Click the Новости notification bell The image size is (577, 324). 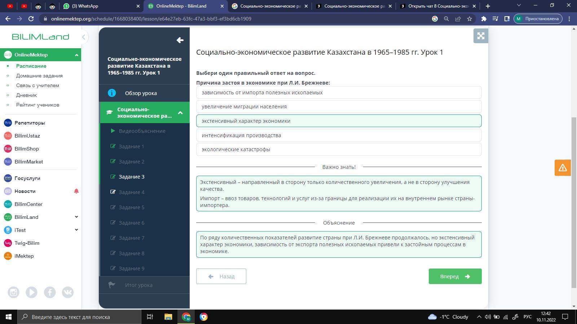pyautogui.click(x=76, y=191)
